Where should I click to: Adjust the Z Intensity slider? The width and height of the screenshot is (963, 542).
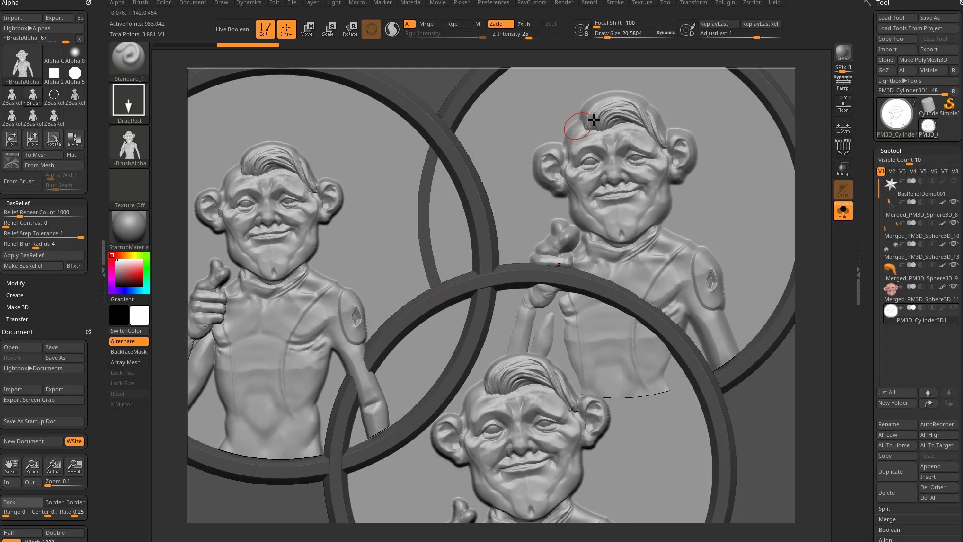[529, 34]
